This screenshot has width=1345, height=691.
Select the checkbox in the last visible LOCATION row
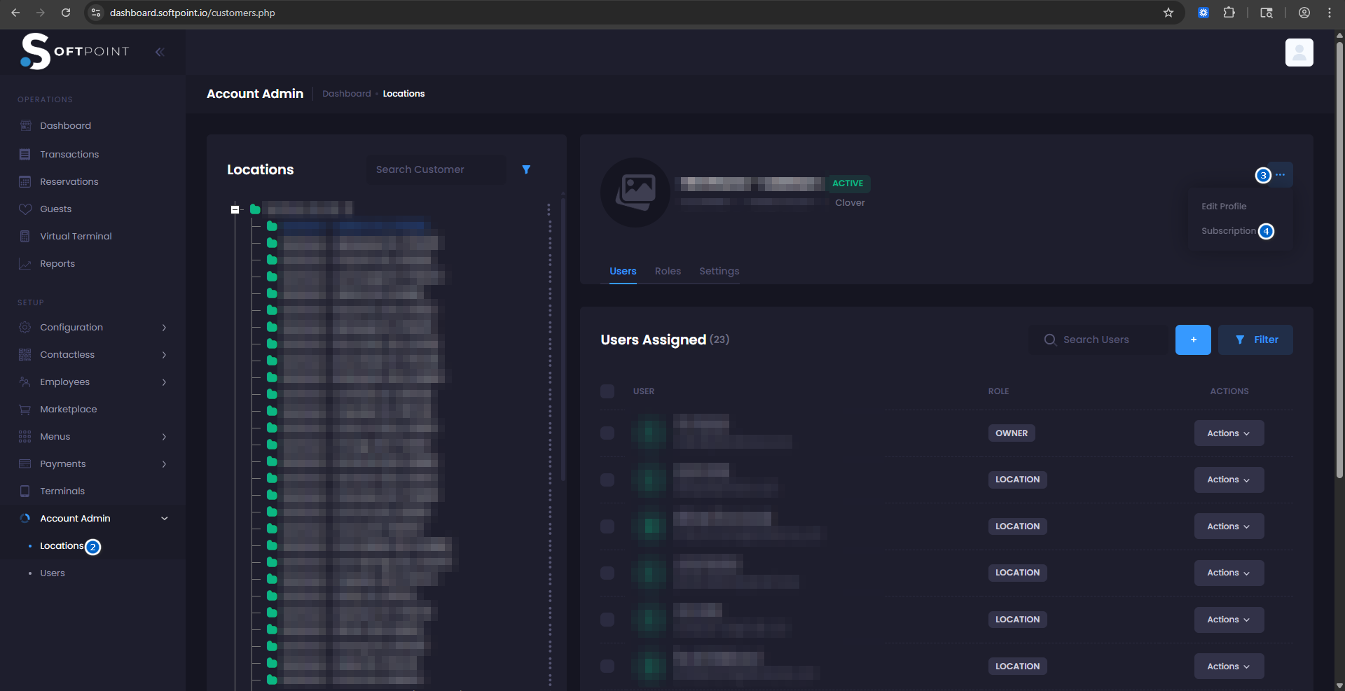[x=607, y=666]
